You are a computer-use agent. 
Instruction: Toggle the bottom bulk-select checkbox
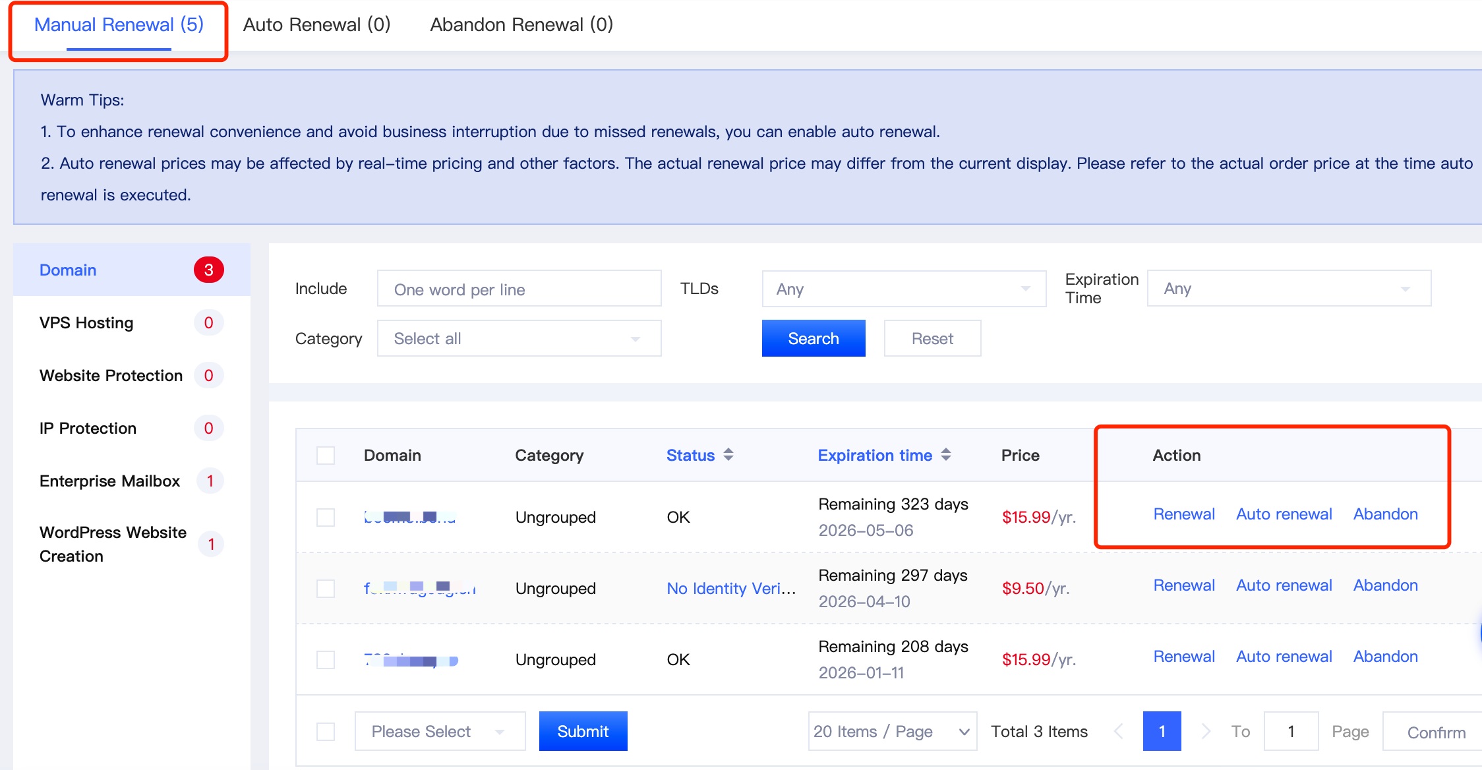[326, 731]
